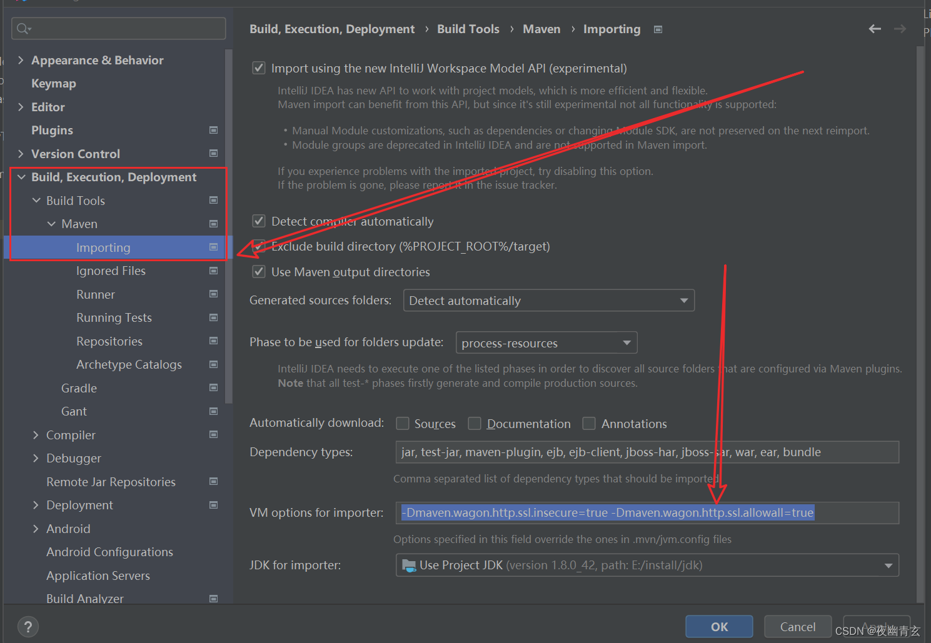Expand the Debugger node

36,458
